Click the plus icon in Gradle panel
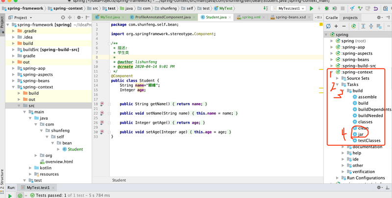 (x=336, y=26)
